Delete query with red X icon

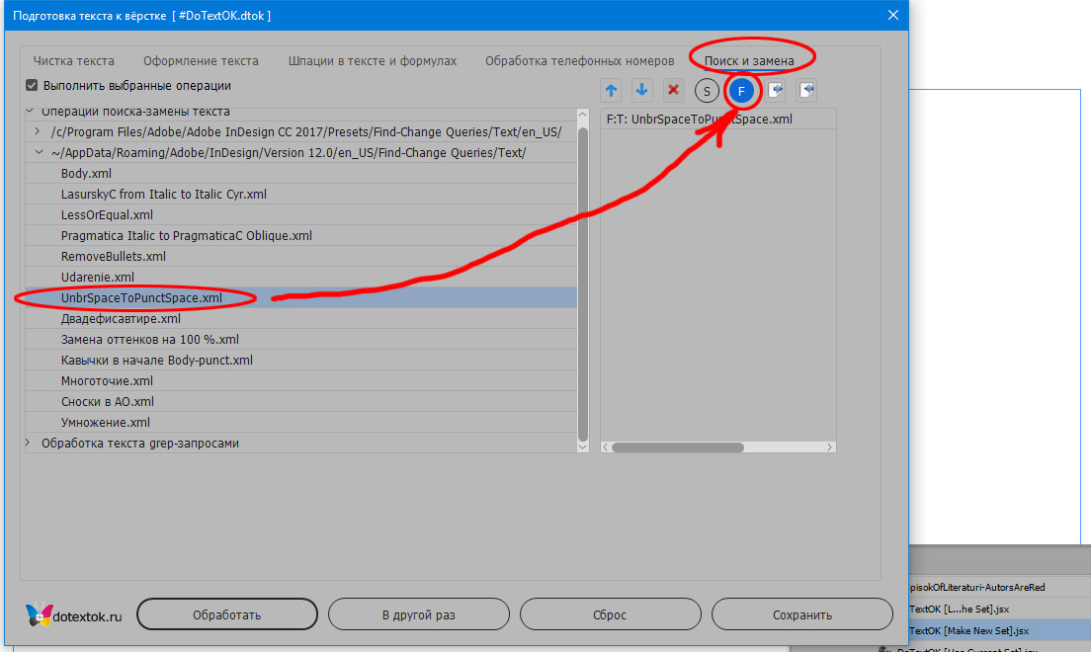(673, 91)
